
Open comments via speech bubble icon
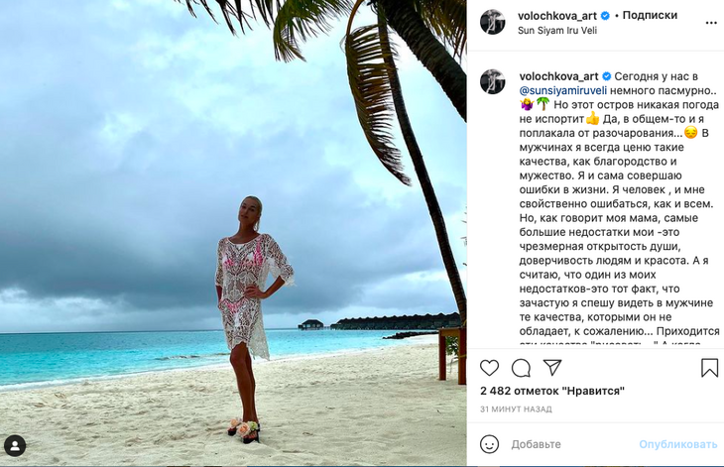521,368
